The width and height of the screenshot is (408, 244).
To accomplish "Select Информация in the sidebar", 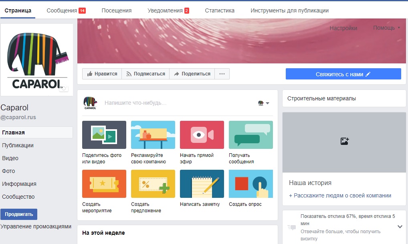I will coord(19,184).
